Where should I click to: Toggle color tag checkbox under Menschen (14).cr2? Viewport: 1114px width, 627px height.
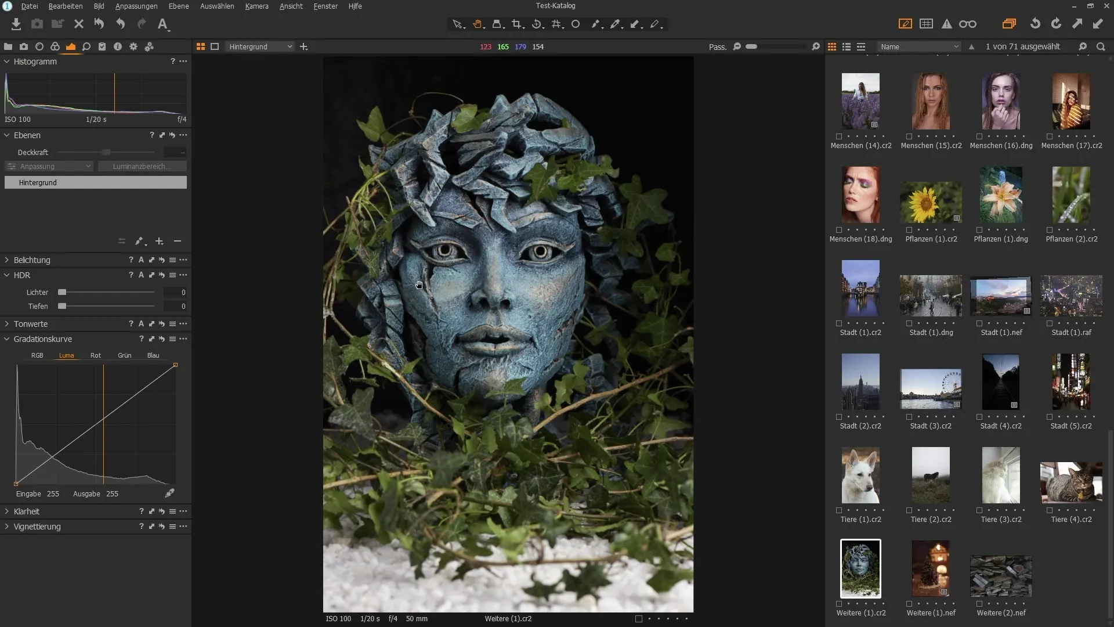click(x=839, y=136)
